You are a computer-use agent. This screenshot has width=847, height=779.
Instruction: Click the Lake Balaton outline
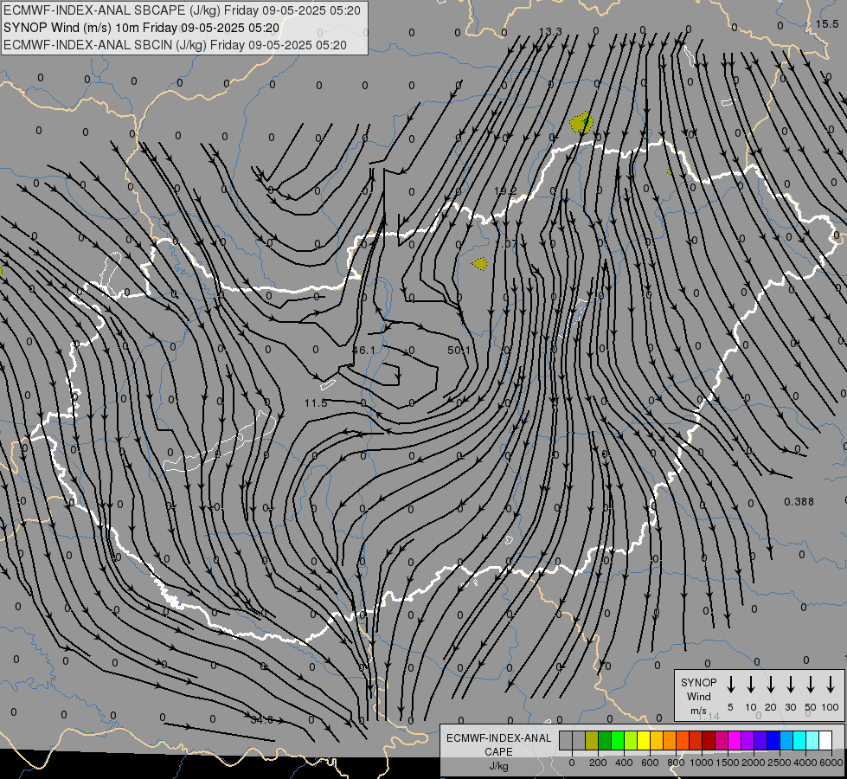(221, 442)
